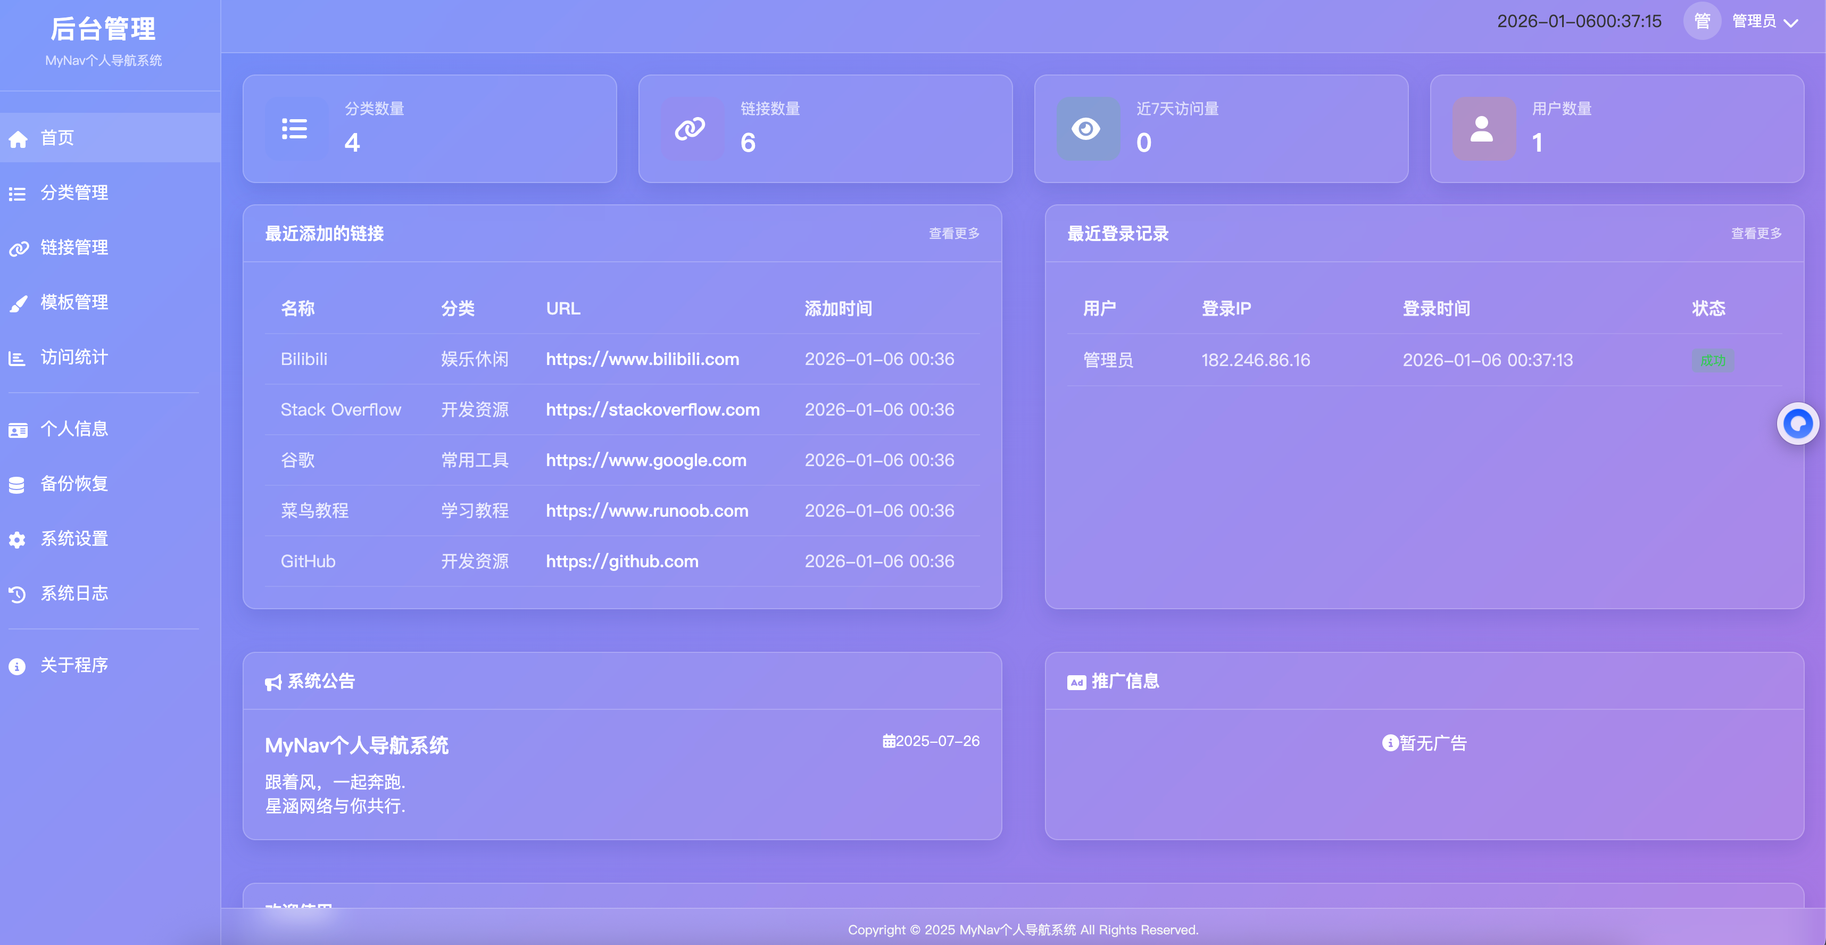Screen dimensions: 1826x945
Task: Click the 管 avatar in the header
Action: [x=1702, y=21]
